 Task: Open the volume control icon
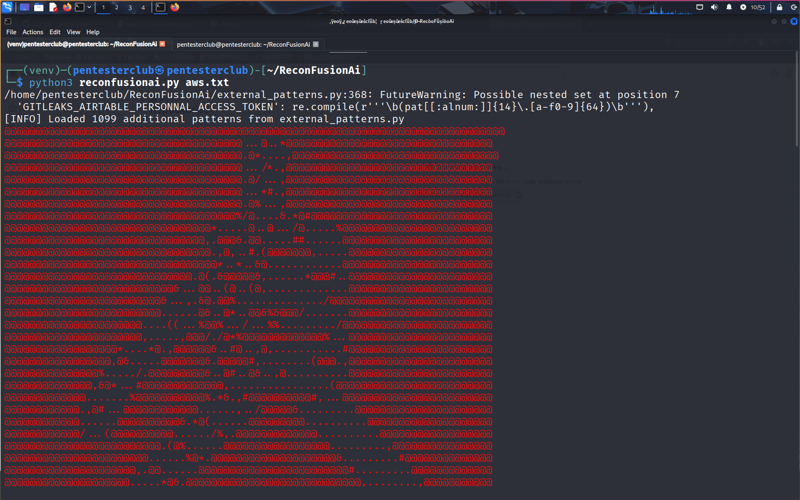pos(714,7)
